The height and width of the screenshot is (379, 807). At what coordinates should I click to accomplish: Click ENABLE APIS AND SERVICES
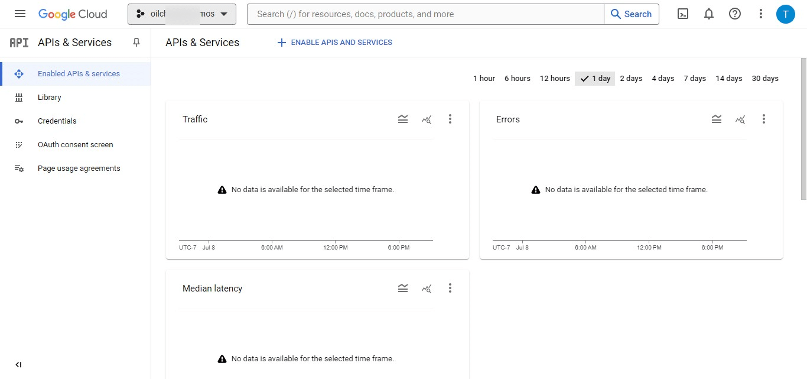click(x=334, y=42)
